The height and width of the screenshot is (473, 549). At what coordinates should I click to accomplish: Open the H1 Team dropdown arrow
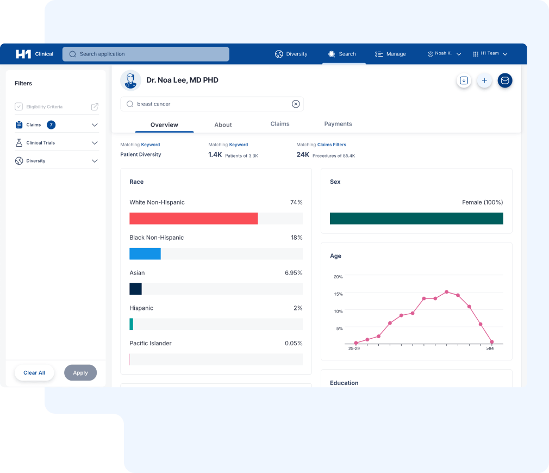pos(505,54)
